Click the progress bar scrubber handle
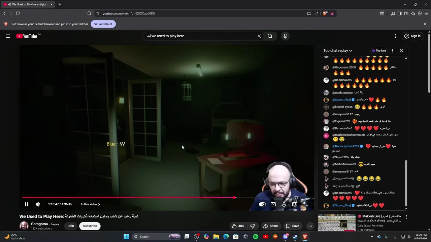 point(234,198)
